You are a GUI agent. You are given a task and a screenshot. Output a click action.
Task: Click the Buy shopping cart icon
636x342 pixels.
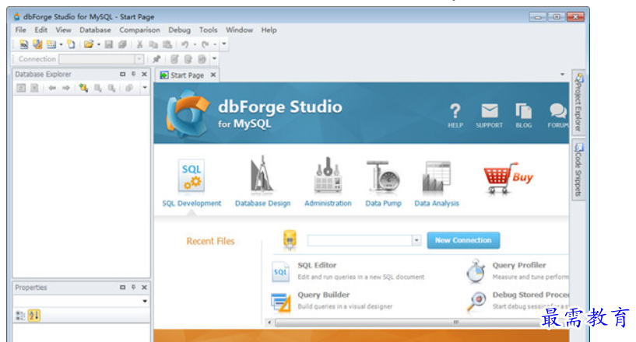tap(508, 177)
